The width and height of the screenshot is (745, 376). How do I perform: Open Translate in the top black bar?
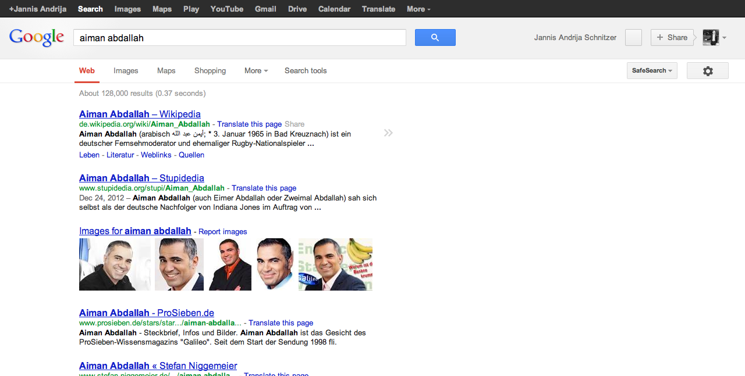coord(378,9)
